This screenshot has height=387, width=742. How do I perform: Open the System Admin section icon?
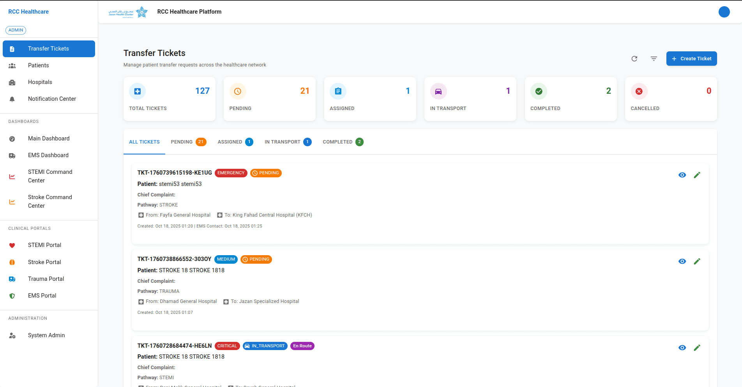pyautogui.click(x=12, y=335)
